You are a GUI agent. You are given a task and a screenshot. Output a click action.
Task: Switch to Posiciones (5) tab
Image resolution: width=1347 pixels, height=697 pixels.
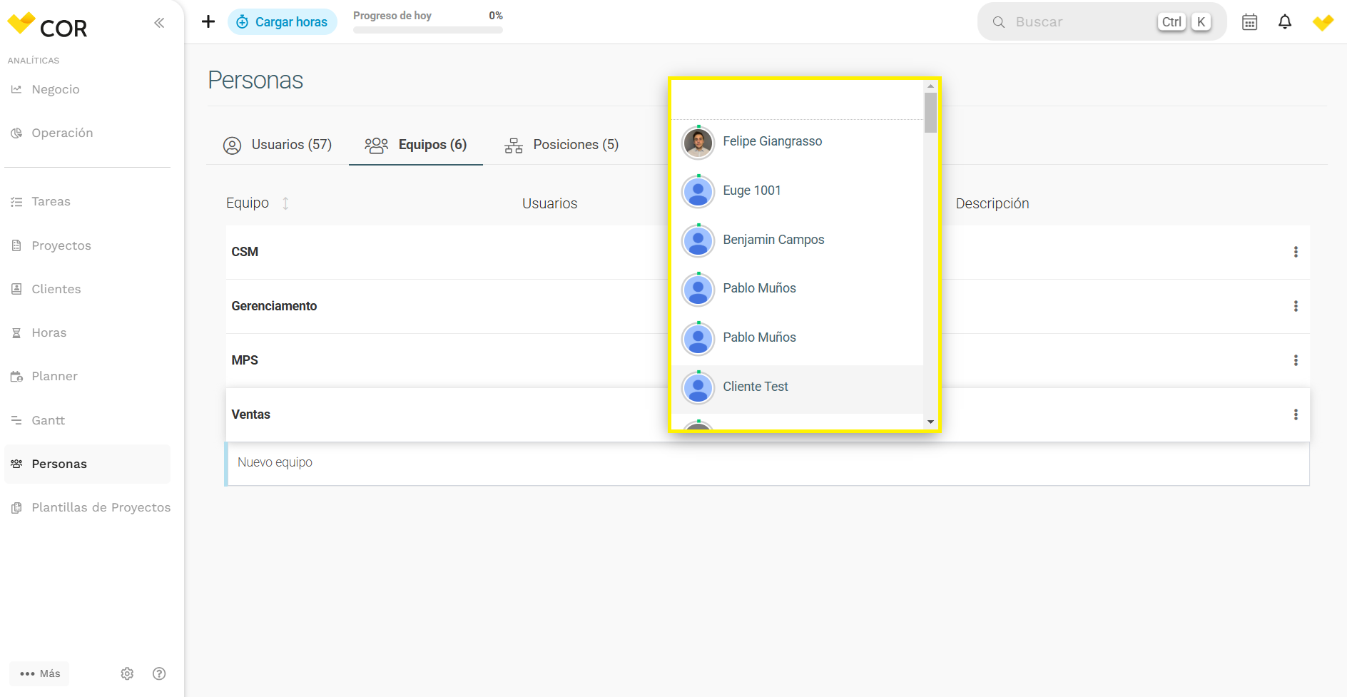[561, 145]
